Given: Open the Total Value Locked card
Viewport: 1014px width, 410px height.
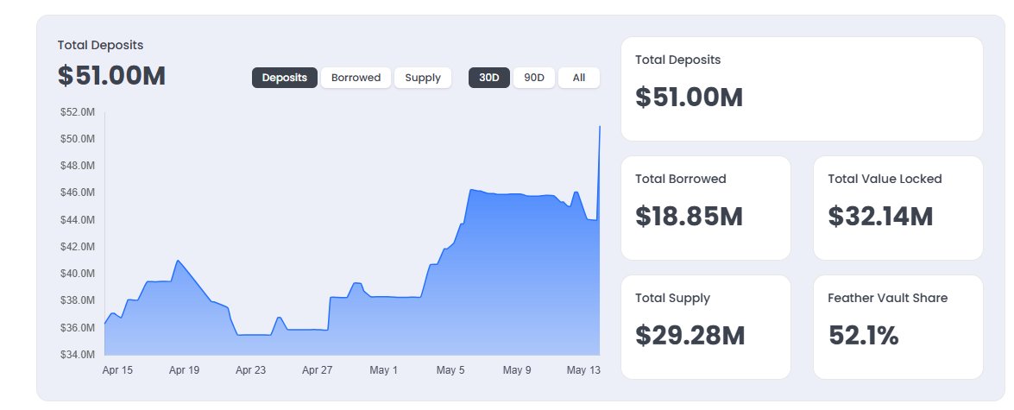Looking at the screenshot, I should [898, 207].
